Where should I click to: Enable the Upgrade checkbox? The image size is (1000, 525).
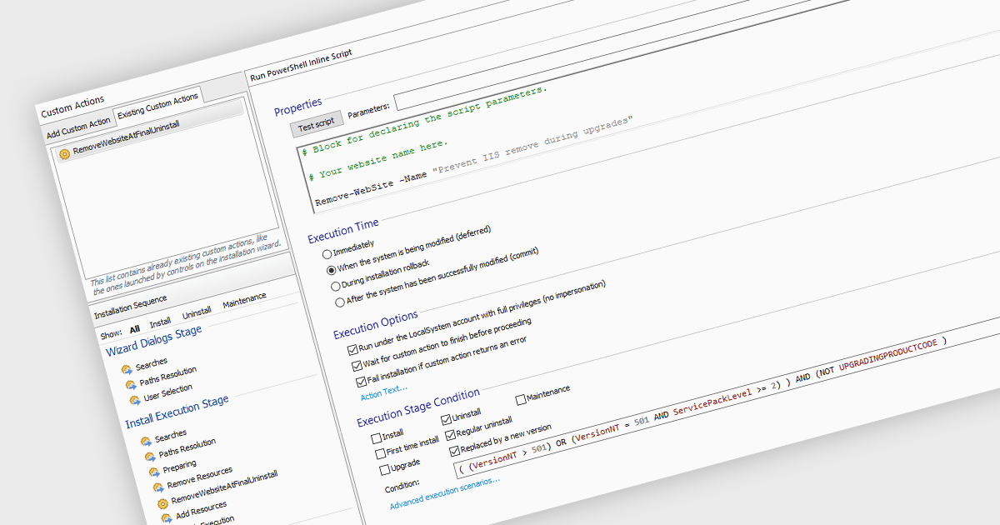click(384, 469)
